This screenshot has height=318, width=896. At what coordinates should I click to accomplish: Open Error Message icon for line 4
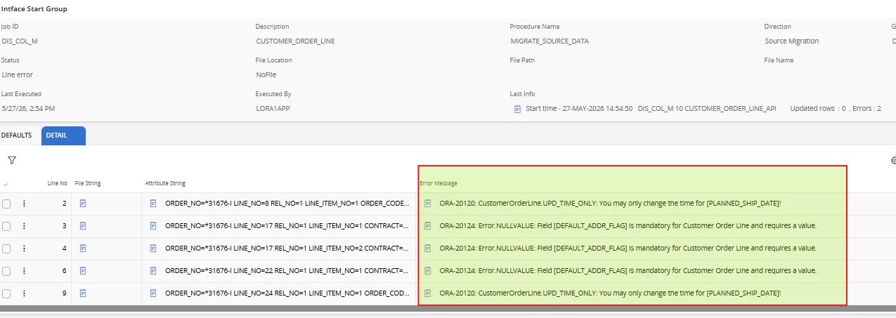tap(427, 248)
